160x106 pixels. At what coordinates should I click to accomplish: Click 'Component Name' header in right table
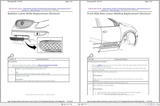click(x=121, y=59)
